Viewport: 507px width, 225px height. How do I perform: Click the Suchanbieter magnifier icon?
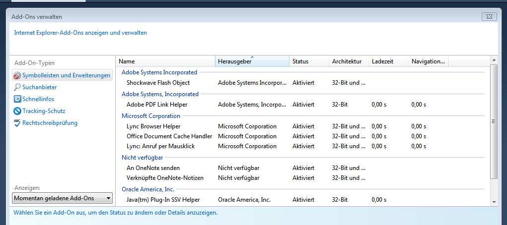click(17, 87)
